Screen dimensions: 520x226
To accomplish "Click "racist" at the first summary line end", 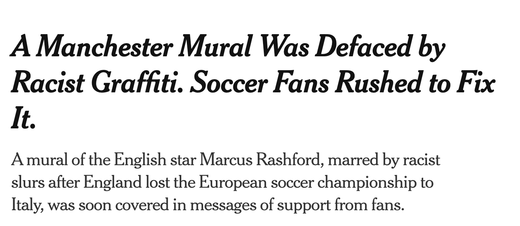I will (421, 160).
